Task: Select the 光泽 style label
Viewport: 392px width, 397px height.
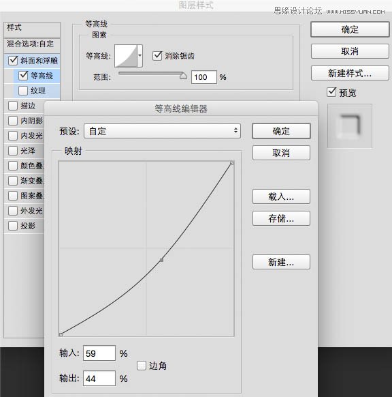Action: click(x=28, y=151)
